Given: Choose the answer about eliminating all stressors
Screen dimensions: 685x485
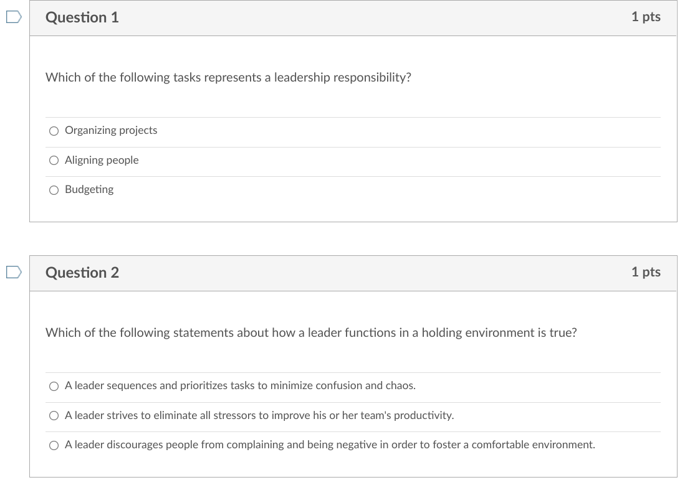Looking at the screenshot, I should click(54, 415).
